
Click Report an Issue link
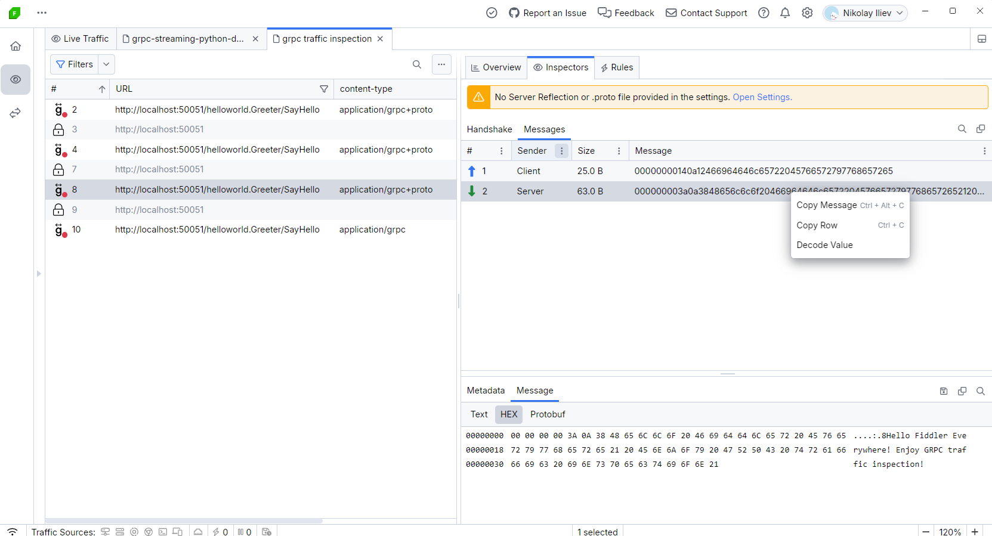[x=548, y=13]
